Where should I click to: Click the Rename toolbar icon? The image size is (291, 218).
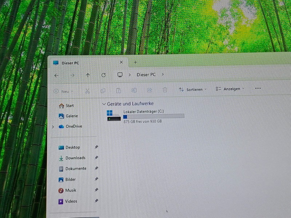(x=134, y=90)
